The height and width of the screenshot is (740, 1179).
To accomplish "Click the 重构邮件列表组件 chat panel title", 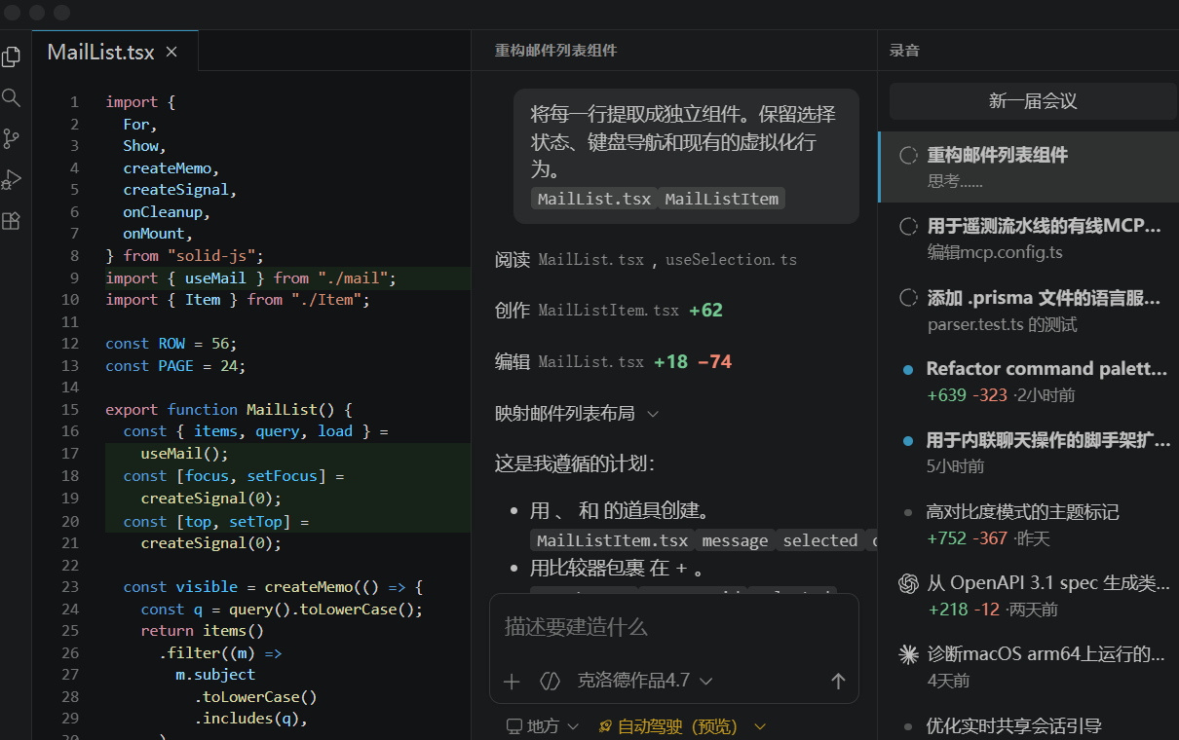I will [x=555, y=51].
